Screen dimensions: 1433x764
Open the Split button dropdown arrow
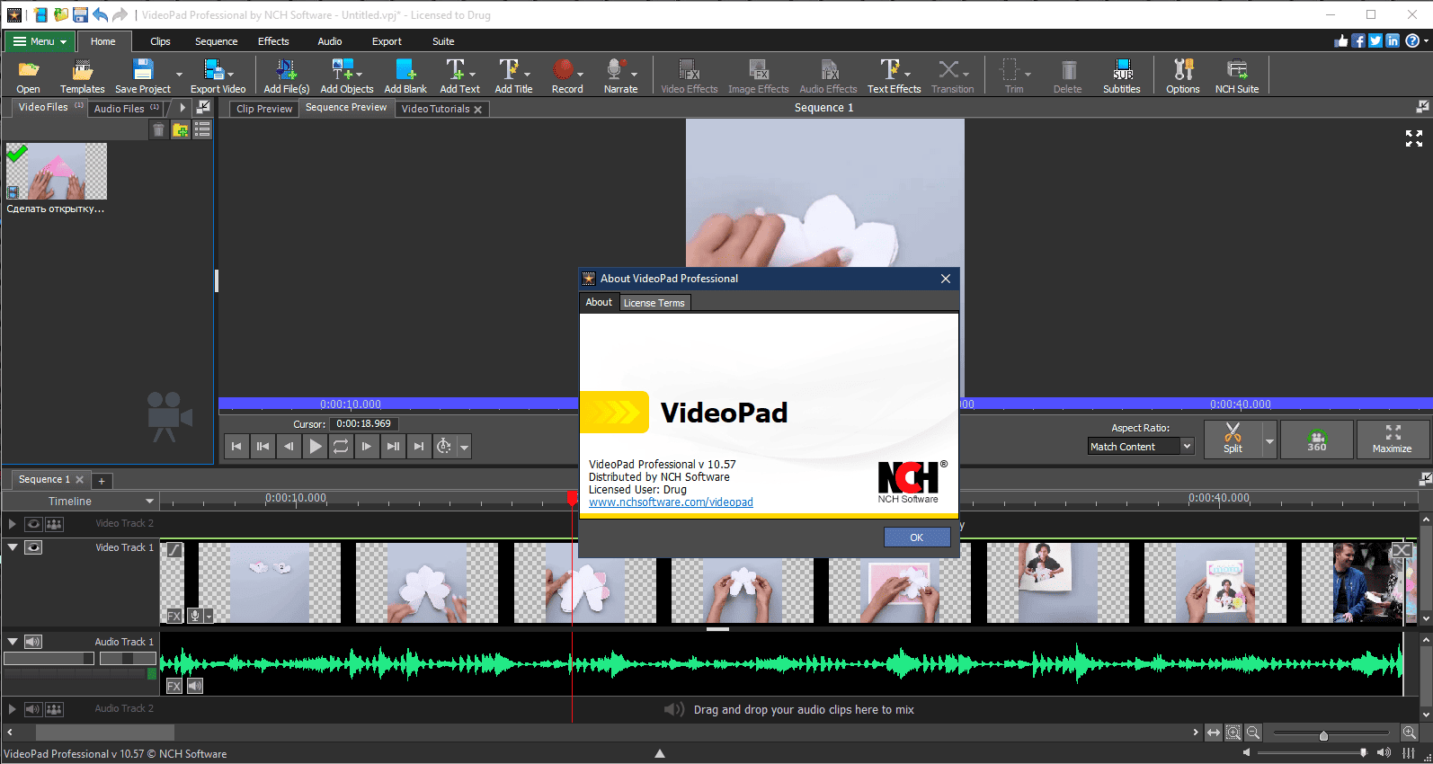tap(1269, 440)
